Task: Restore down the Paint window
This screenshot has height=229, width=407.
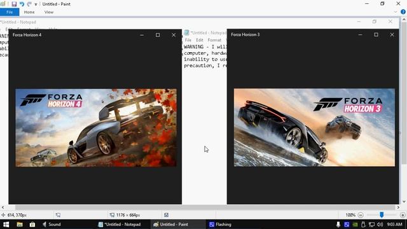Action: tap(382, 4)
